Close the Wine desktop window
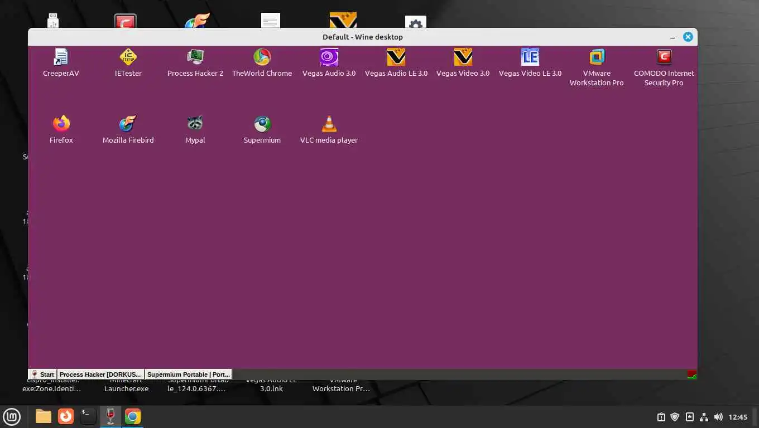Image resolution: width=759 pixels, height=428 pixels. 688,37
